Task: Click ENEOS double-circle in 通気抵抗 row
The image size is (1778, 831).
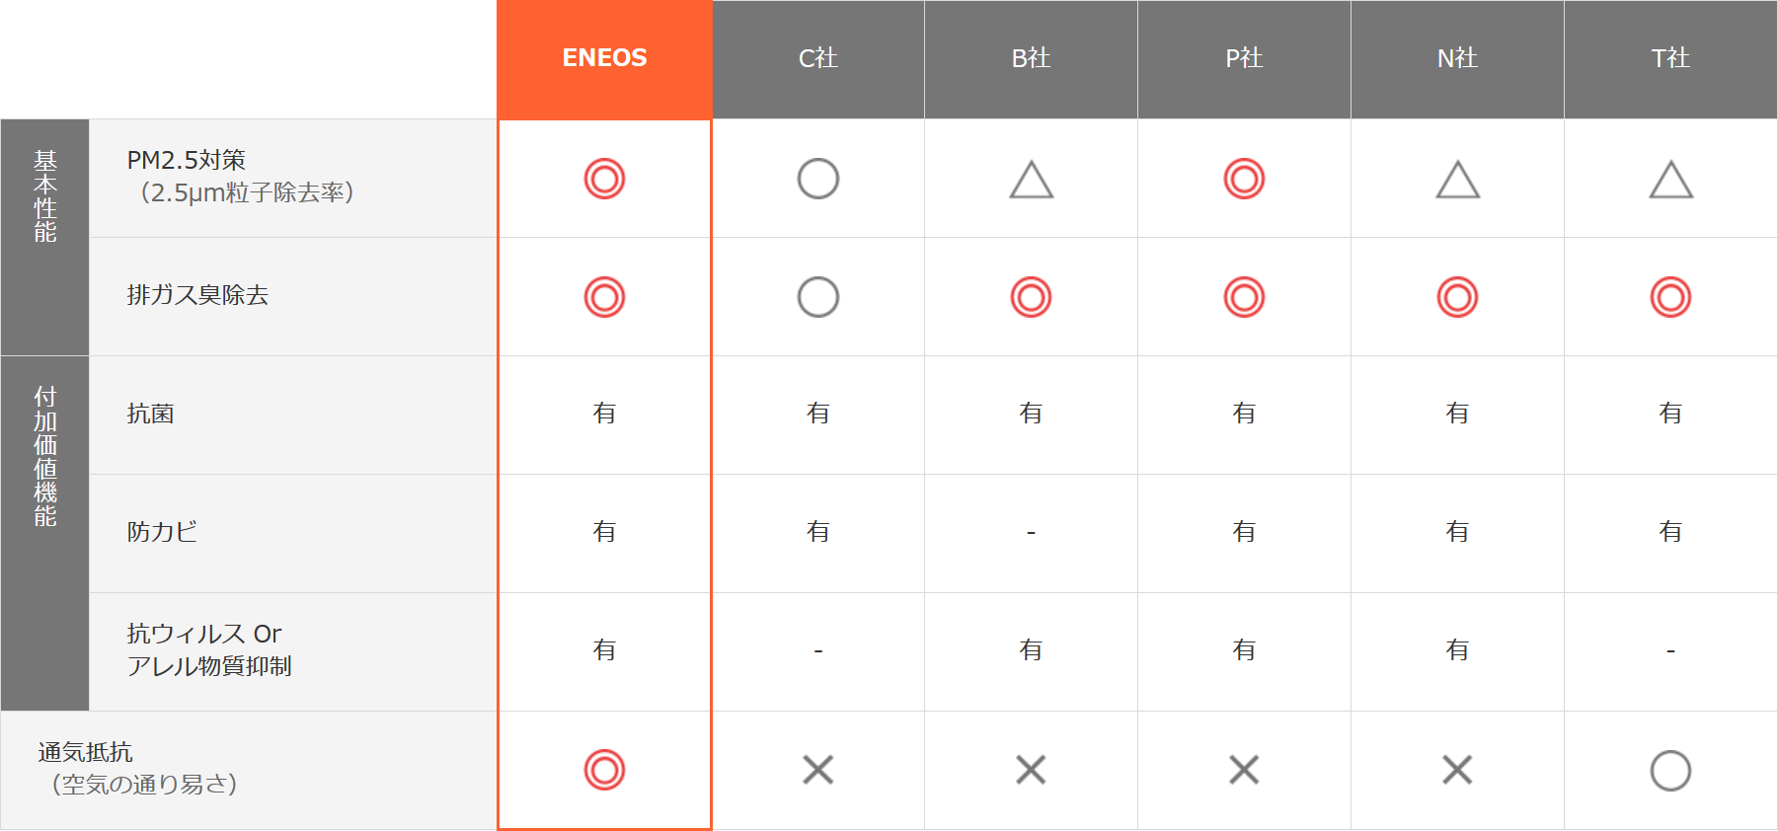Action: 604,770
